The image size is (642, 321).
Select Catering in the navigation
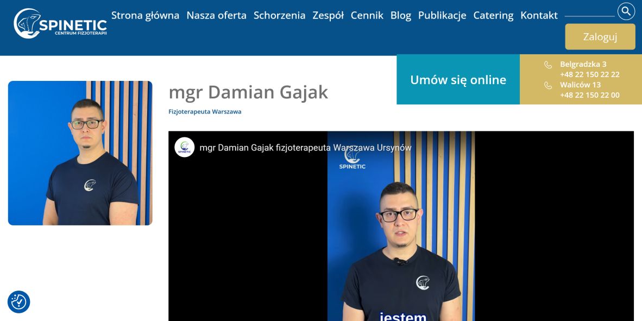[493, 16]
